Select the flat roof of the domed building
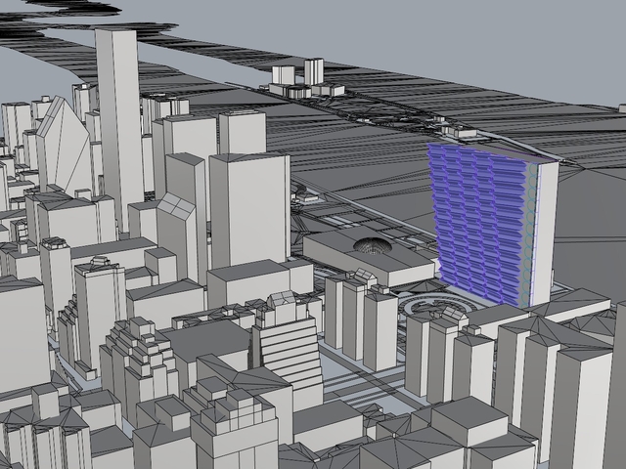626x469 pixels. coord(391,257)
